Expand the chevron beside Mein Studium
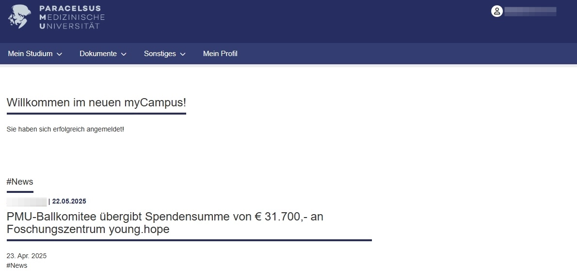This screenshot has width=577, height=277. point(59,54)
